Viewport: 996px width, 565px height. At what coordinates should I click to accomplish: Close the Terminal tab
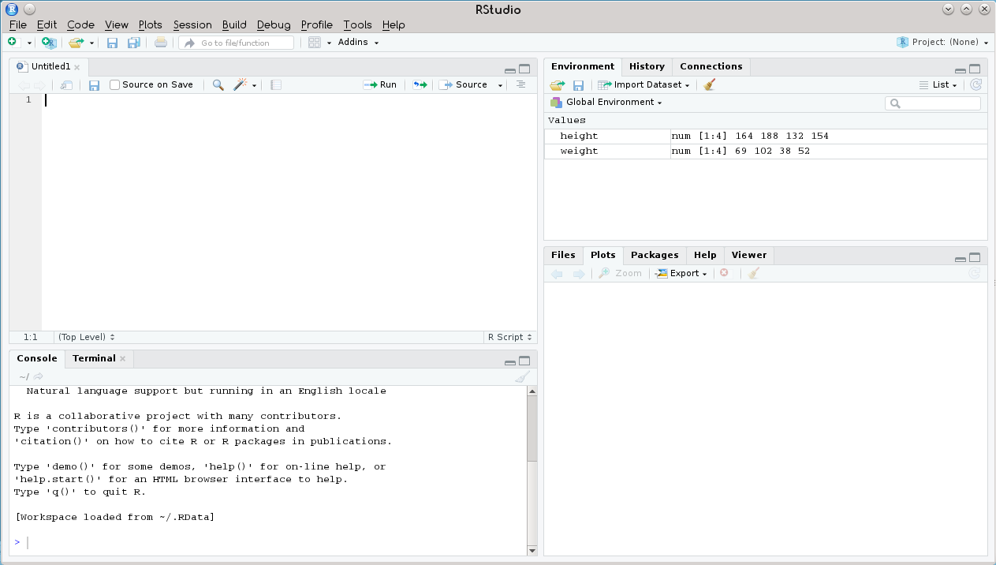tap(122, 359)
